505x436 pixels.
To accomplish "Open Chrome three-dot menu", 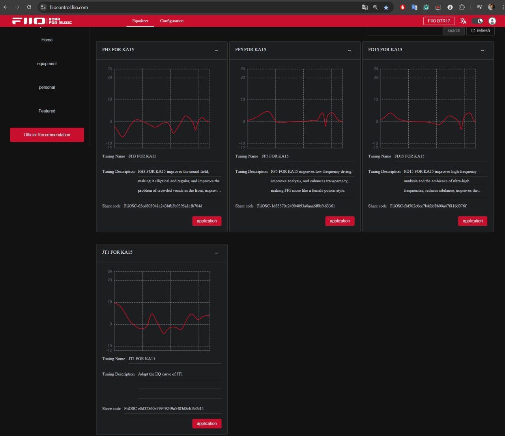I will pyautogui.click(x=503, y=7).
